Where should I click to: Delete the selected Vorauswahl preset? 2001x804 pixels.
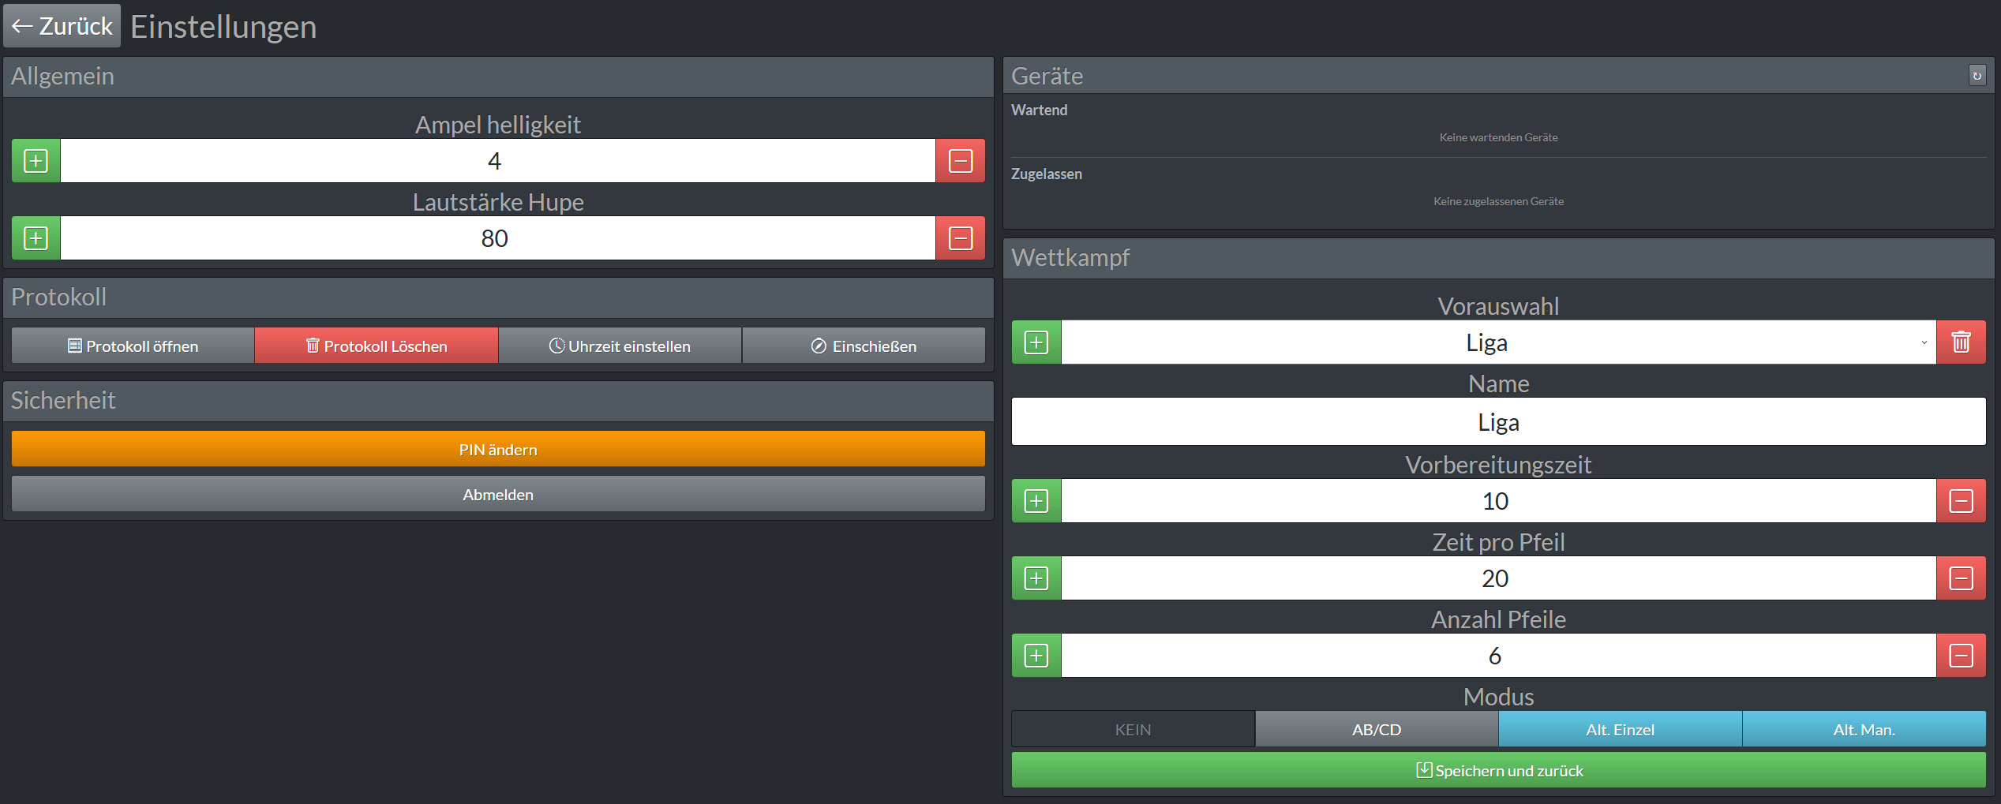pyautogui.click(x=1961, y=342)
